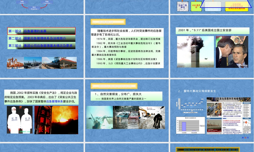
Task: Click the green HSE 委员会 box
Action: [196, 6]
